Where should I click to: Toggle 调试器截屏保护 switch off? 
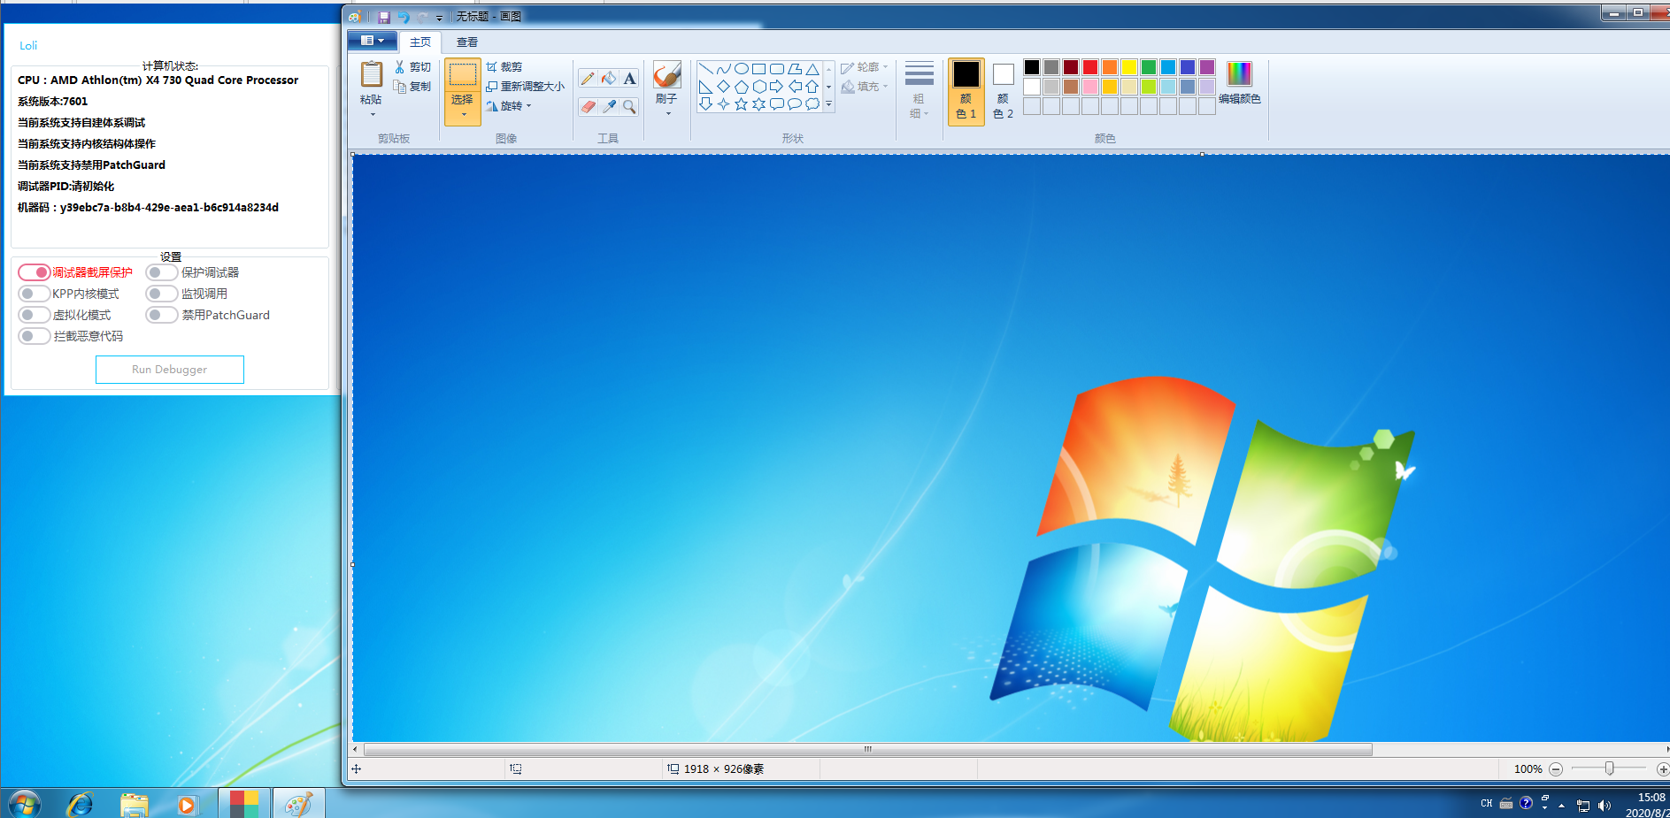click(x=34, y=272)
